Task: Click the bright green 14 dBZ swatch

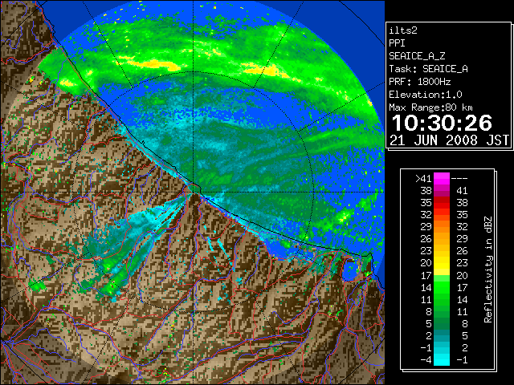Action: click(x=442, y=287)
